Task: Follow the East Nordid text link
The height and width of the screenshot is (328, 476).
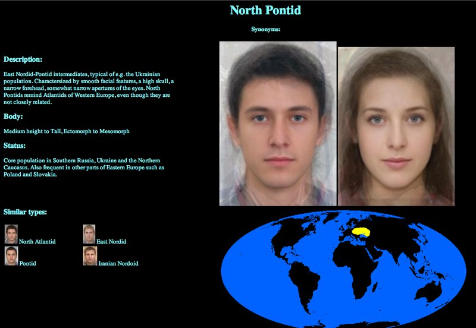Action: coord(111,242)
